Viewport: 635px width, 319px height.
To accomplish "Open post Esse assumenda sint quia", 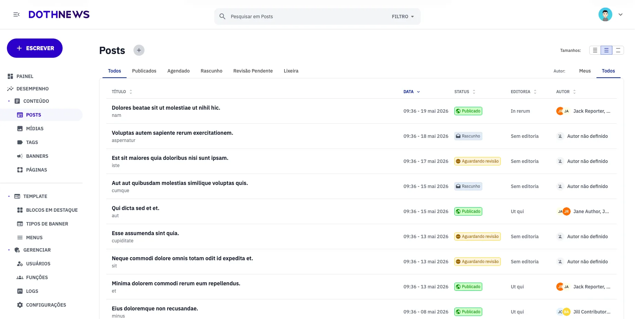I will click(146, 233).
